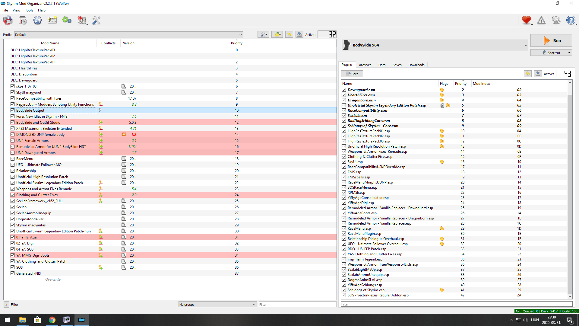Open the View menu
Screen dimensions: 579x326
pos(16,10)
